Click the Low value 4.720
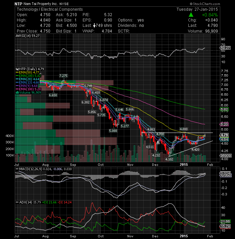The height and width of the screenshot is (239, 235). pyautogui.click(x=45, y=26)
